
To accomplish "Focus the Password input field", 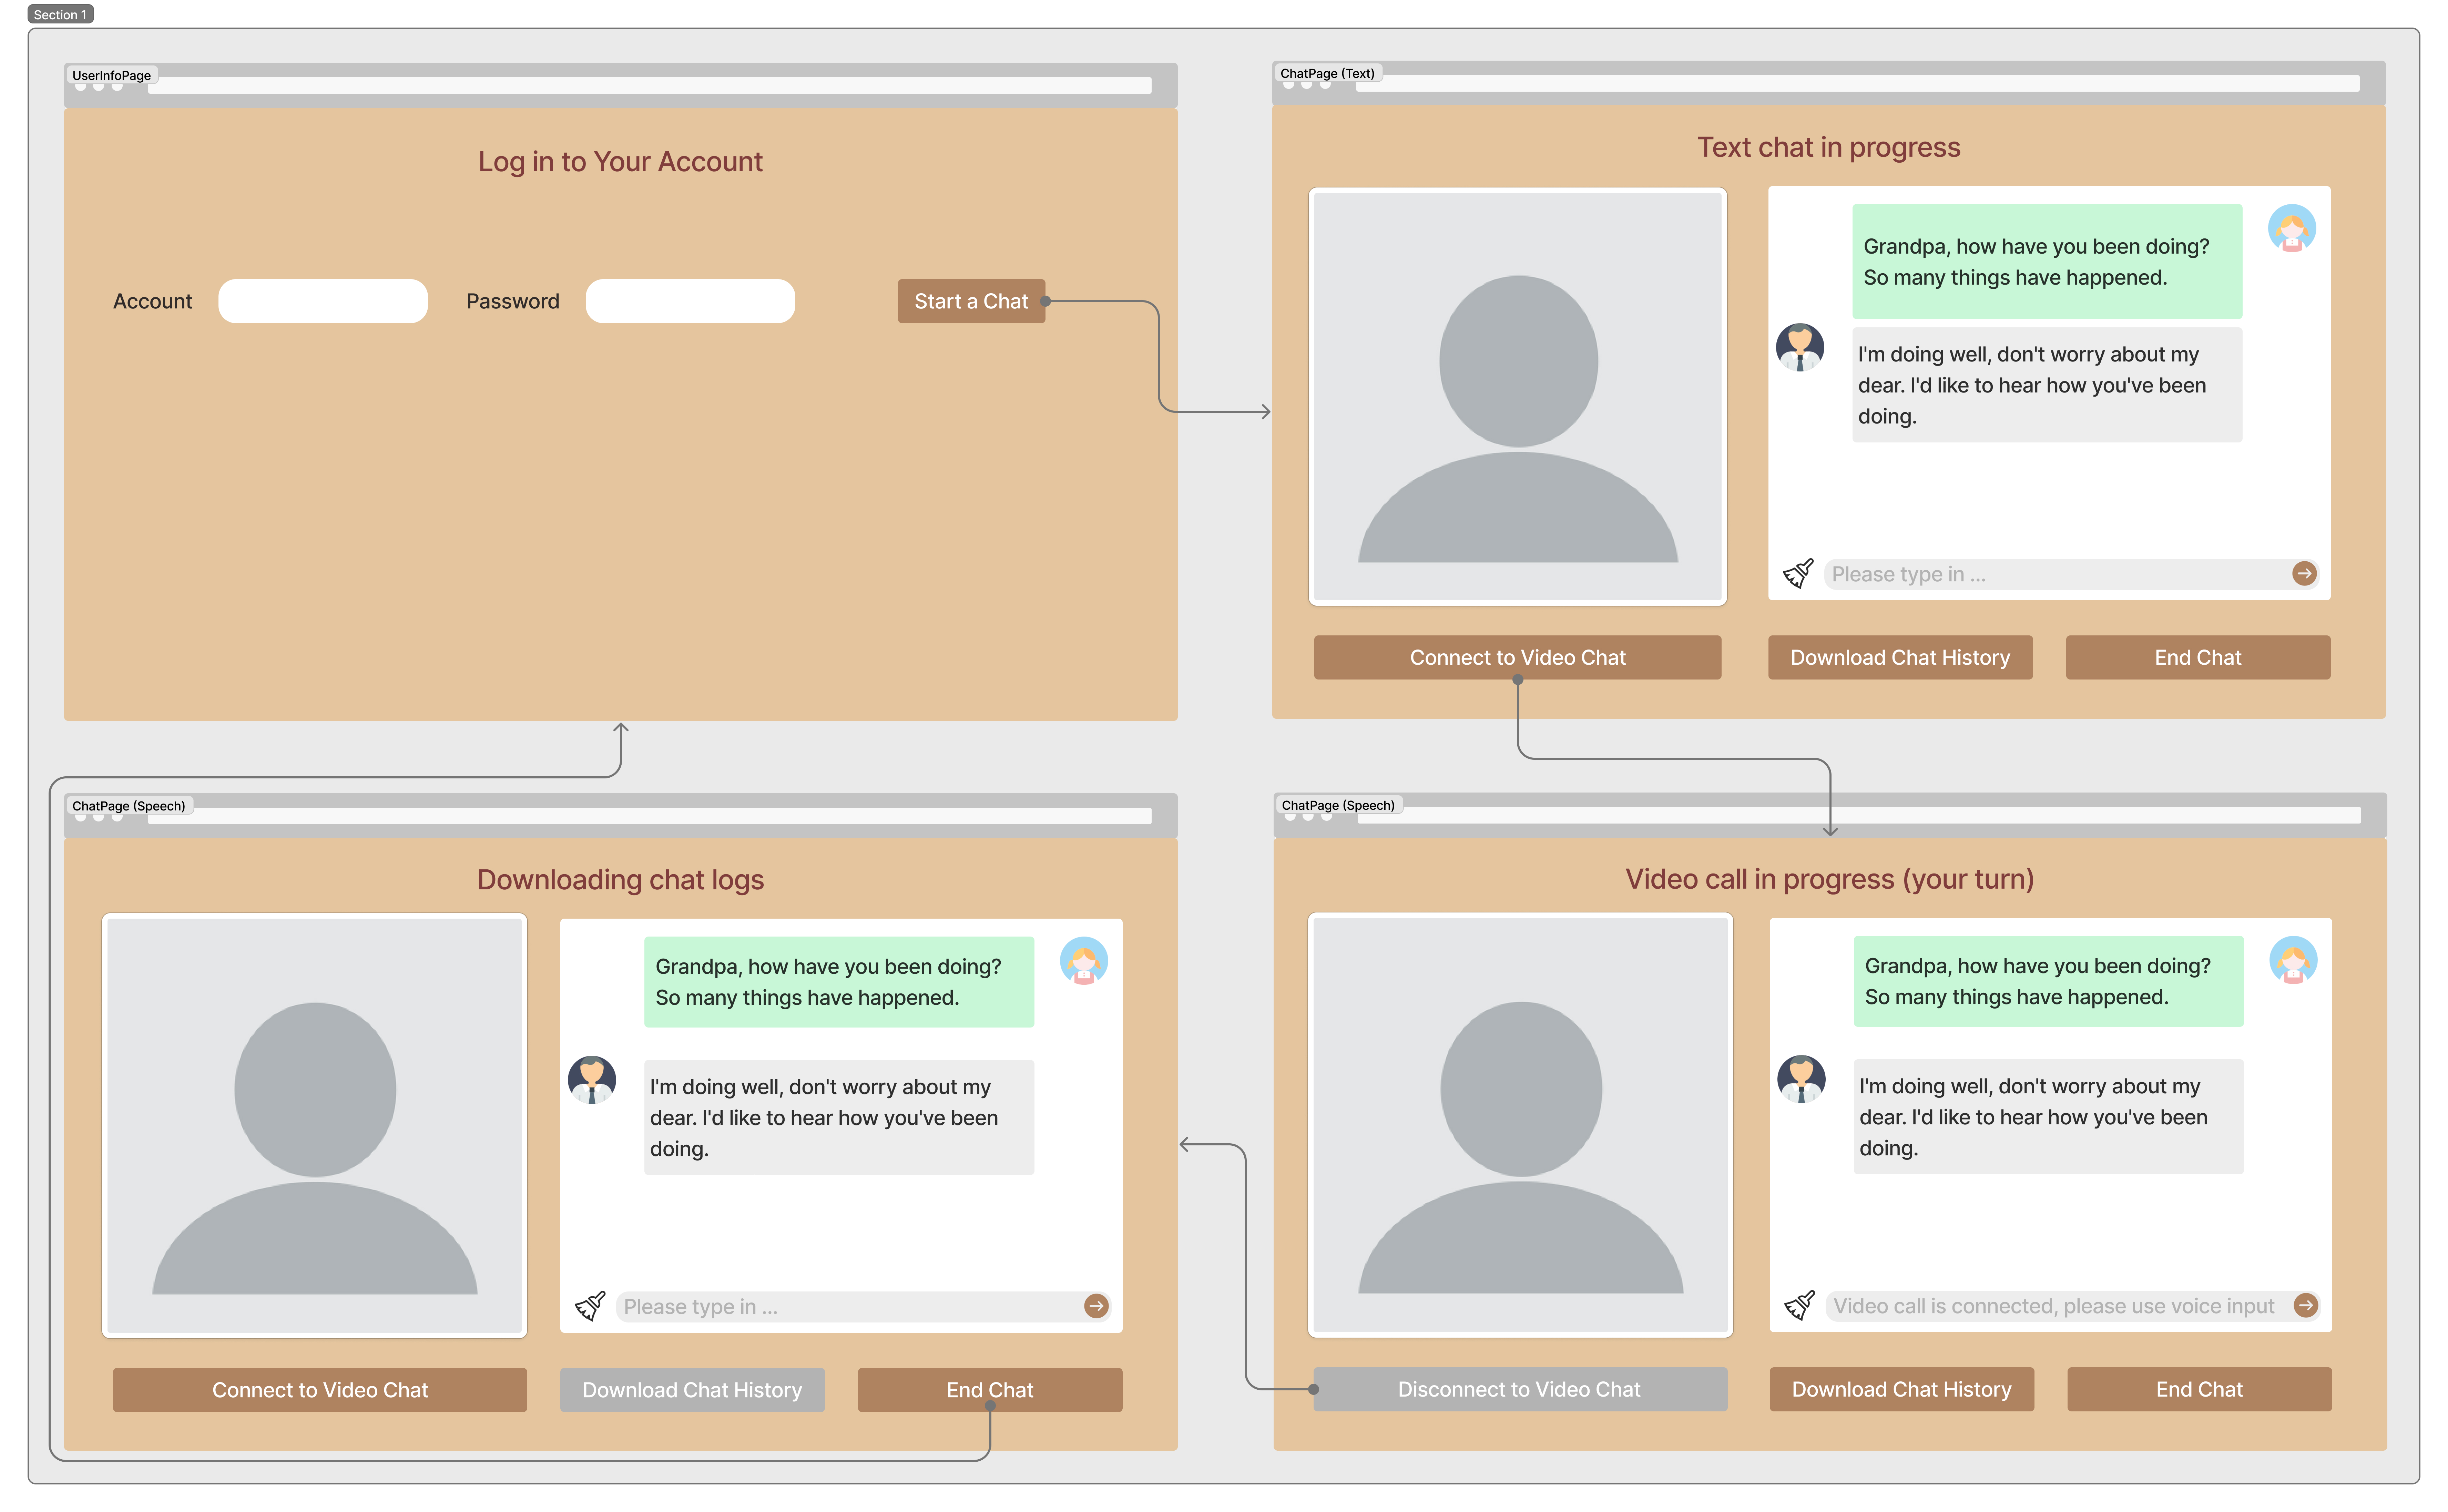I will tap(690, 301).
